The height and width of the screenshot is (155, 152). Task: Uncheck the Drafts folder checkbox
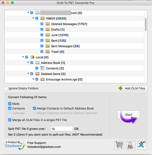(42, 29)
